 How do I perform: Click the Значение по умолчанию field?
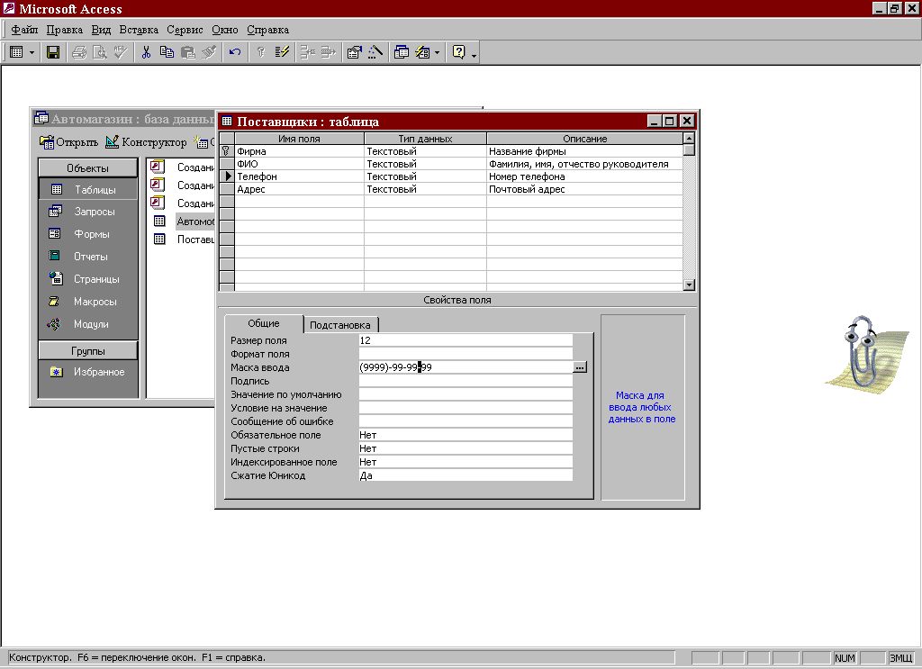(466, 394)
